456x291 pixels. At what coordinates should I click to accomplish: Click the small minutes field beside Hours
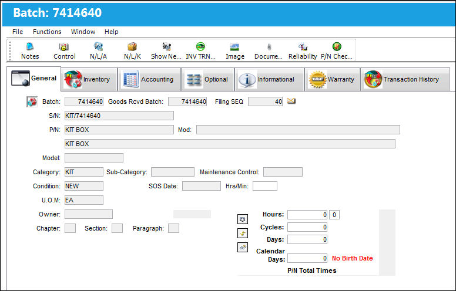click(x=334, y=215)
